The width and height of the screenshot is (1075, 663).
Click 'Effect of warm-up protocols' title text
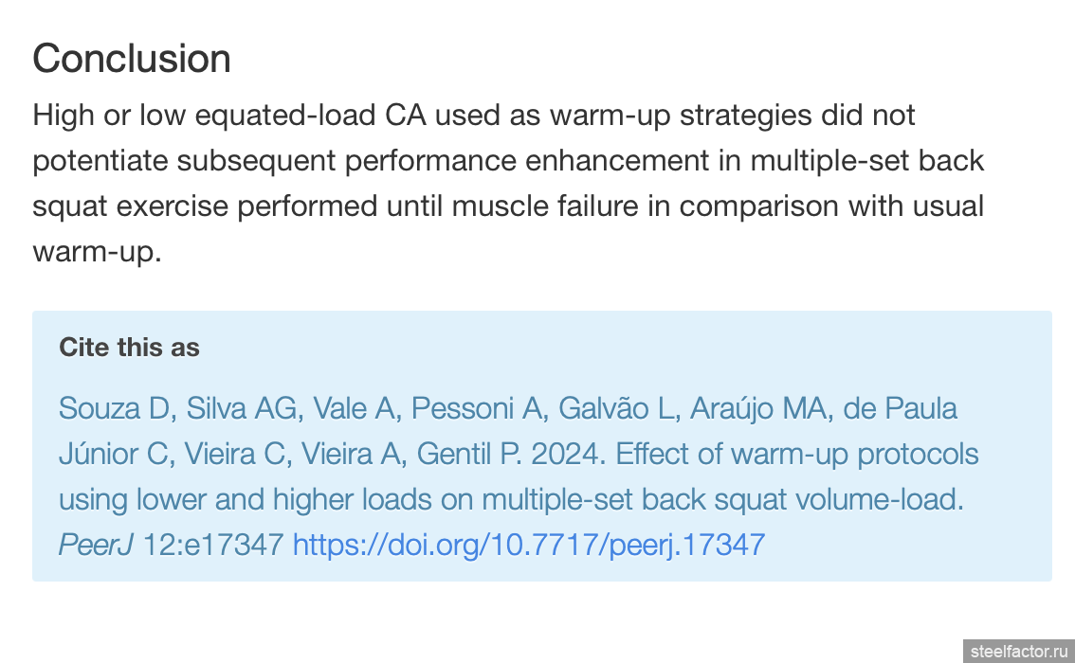point(796,454)
